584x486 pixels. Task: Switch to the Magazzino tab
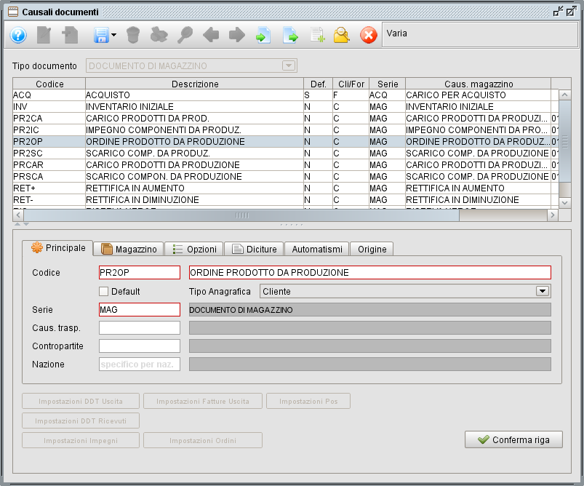pos(128,248)
